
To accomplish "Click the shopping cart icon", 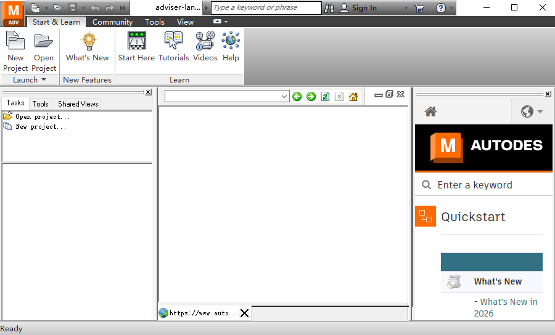I will point(419,8).
